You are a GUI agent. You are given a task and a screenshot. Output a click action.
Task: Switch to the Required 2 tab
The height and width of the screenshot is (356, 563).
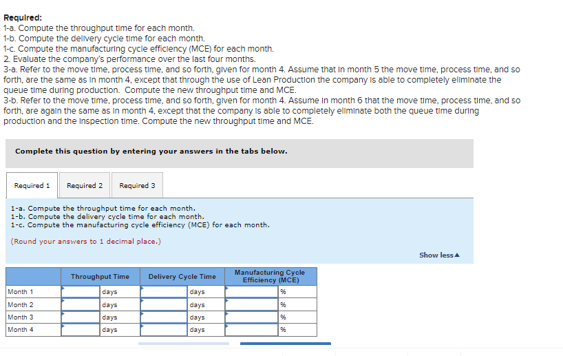pos(85,185)
